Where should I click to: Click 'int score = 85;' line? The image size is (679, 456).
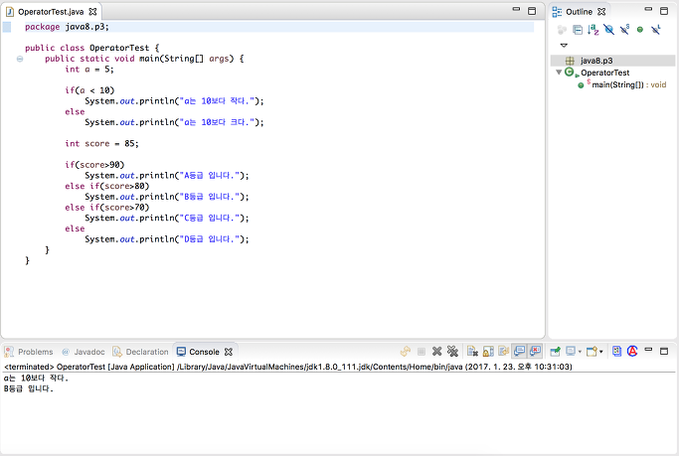101,144
